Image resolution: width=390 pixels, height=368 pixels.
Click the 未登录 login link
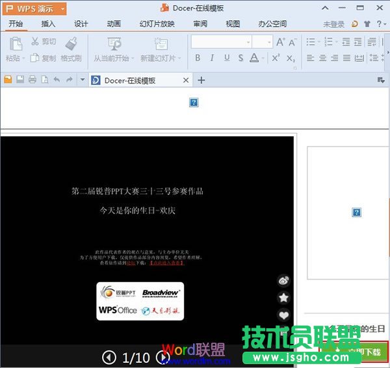(333, 24)
